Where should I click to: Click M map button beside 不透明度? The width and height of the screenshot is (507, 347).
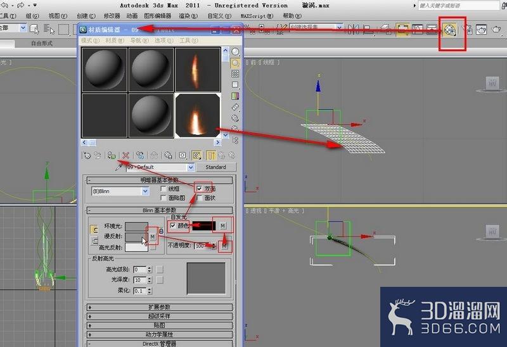tap(224, 246)
